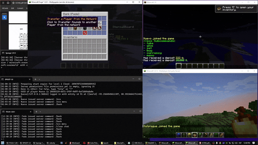Expand the SPIGOT terminal new-tab dropdown
This screenshot has width=258, height=145.
[40, 79]
